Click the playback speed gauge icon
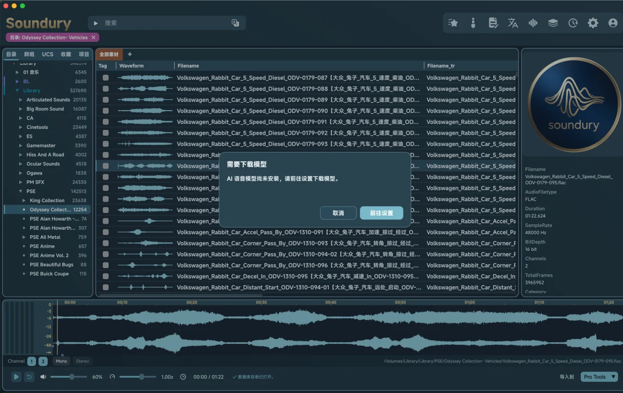The image size is (623, 393). (x=112, y=377)
